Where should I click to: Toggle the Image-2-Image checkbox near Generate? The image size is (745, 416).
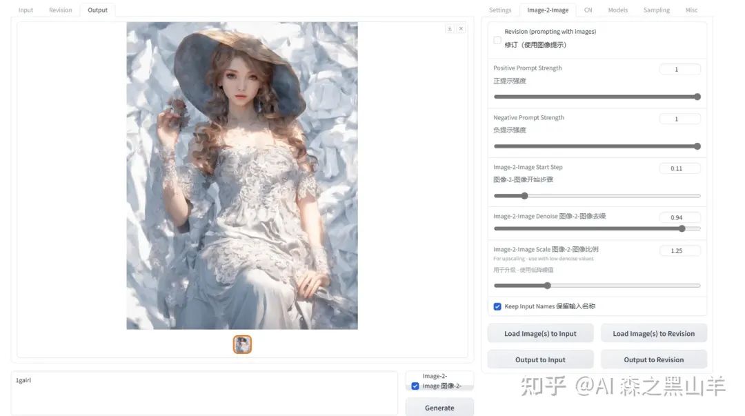415,386
